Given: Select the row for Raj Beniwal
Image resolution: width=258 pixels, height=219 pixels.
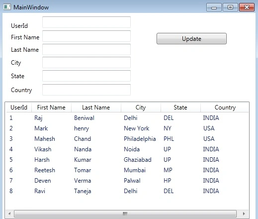Looking at the screenshot, I should click(x=127, y=118).
